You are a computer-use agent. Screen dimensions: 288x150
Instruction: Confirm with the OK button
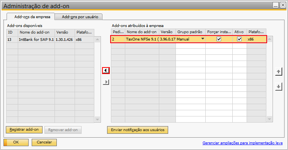tap(16, 142)
